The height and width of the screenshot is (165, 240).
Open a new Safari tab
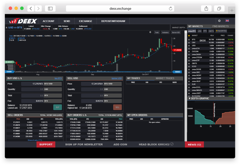(x=232, y=10)
